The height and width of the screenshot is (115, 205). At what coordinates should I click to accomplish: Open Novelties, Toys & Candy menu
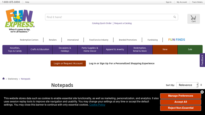coord(15,50)
